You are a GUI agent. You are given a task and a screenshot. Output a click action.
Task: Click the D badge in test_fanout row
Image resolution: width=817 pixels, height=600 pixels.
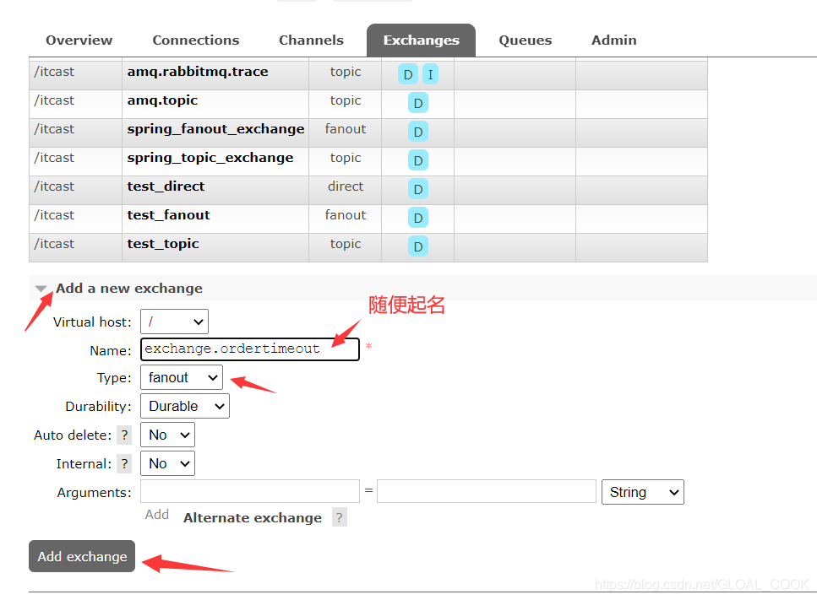pyautogui.click(x=418, y=218)
